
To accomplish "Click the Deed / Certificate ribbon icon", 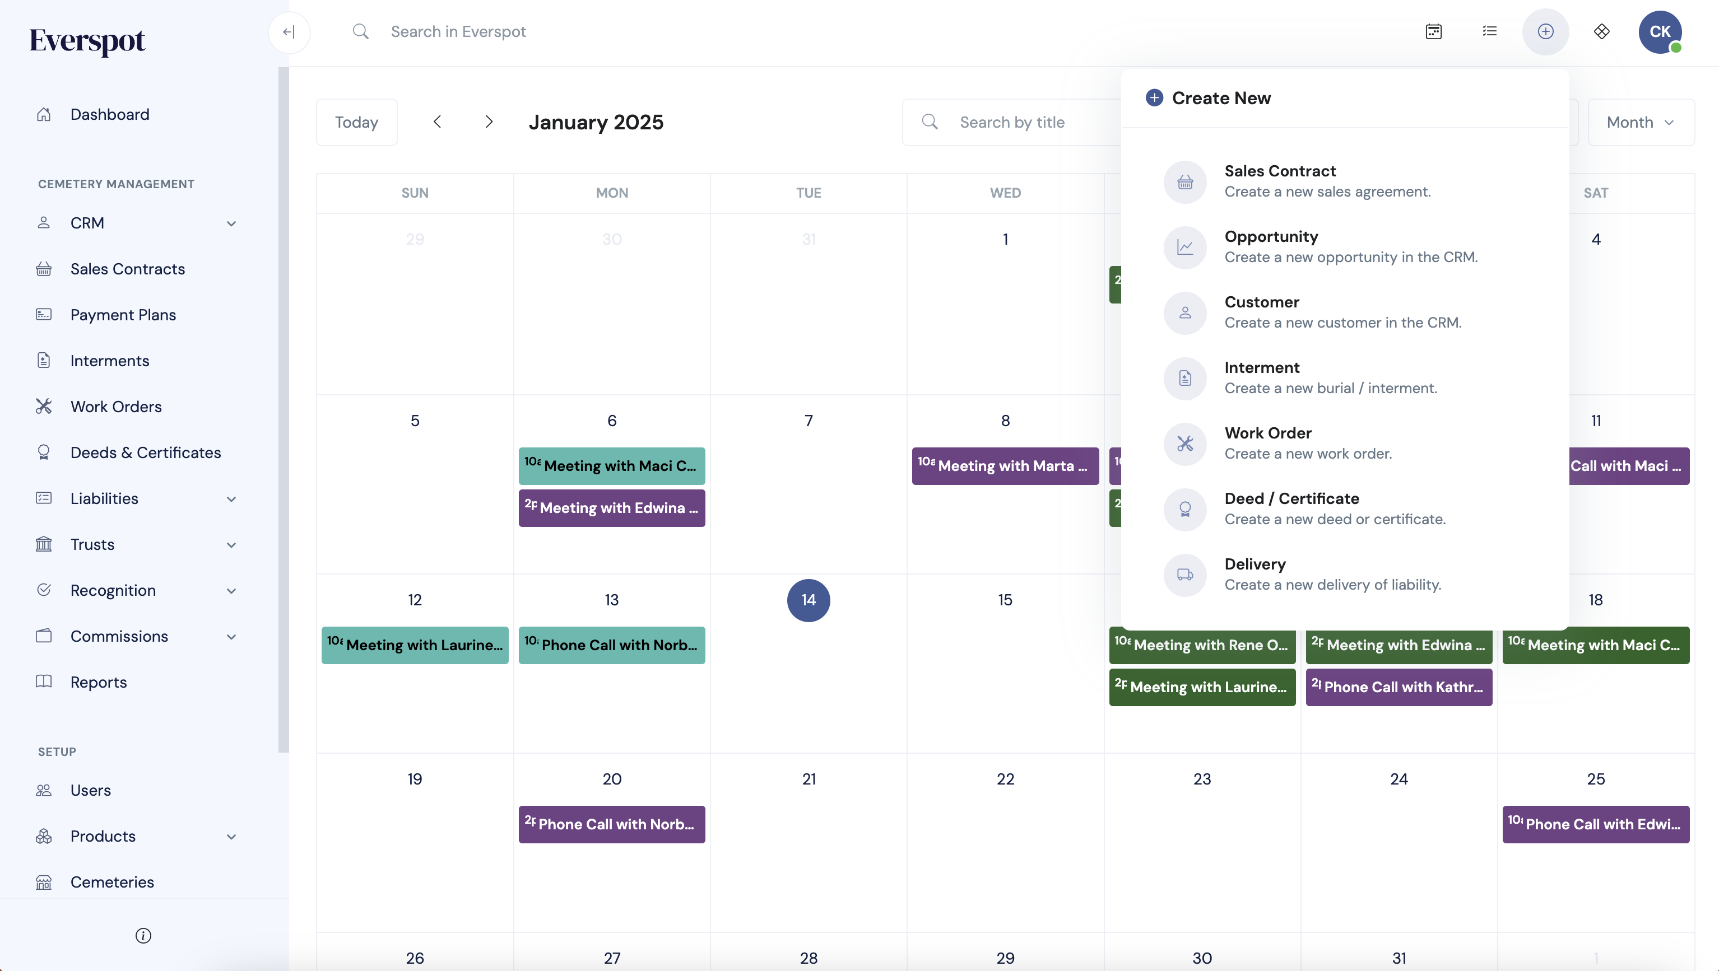I will (x=1185, y=509).
